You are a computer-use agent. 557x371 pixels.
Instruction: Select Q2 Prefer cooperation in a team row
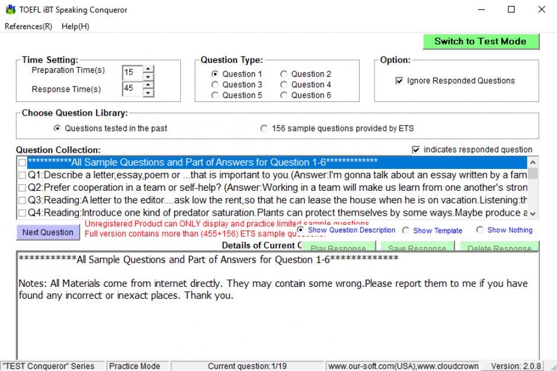point(277,188)
